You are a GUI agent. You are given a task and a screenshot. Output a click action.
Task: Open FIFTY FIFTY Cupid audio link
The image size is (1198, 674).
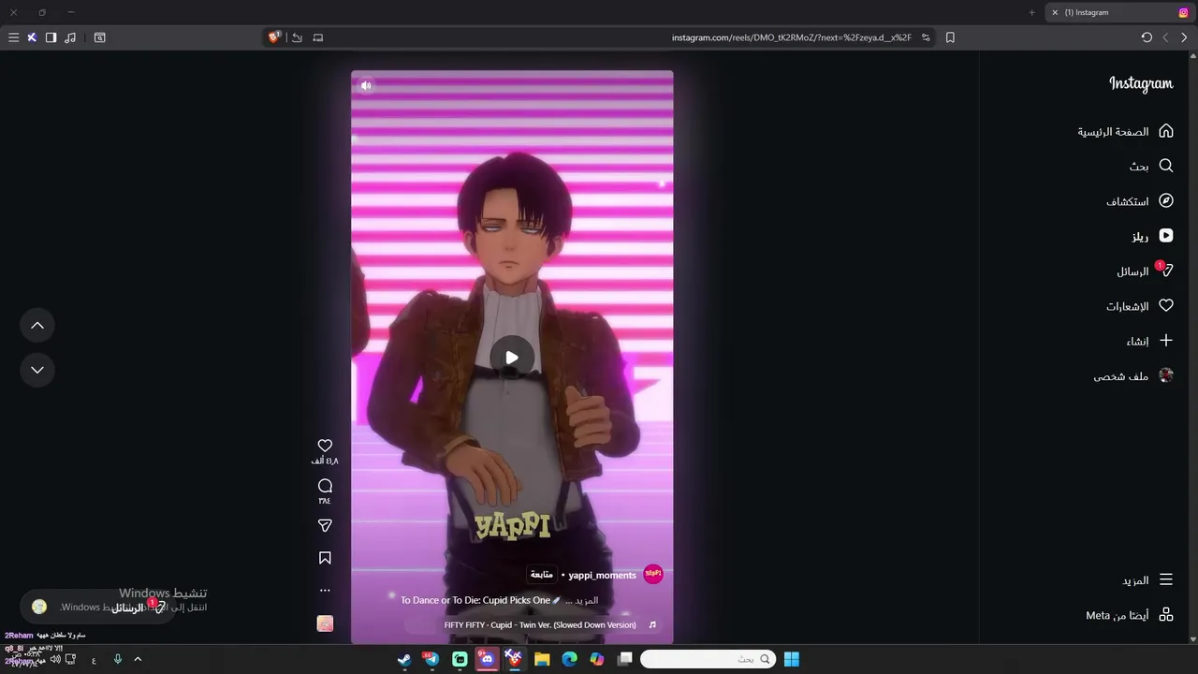coord(540,624)
